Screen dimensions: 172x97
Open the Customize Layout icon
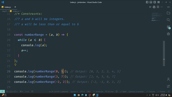159,2
